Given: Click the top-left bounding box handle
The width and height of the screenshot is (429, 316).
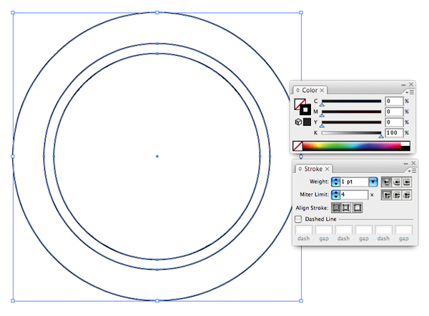Looking at the screenshot, I should tap(13, 13).
